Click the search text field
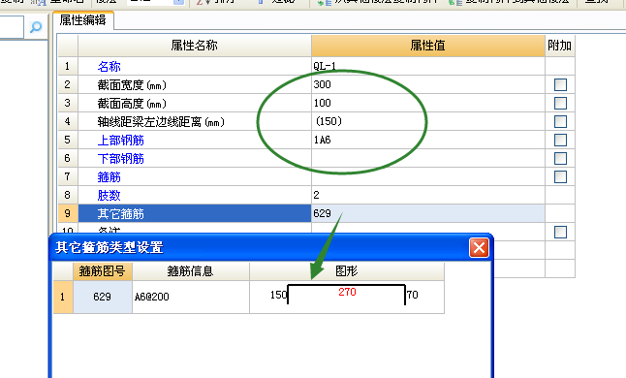This screenshot has width=626, height=378. pos(12,27)
